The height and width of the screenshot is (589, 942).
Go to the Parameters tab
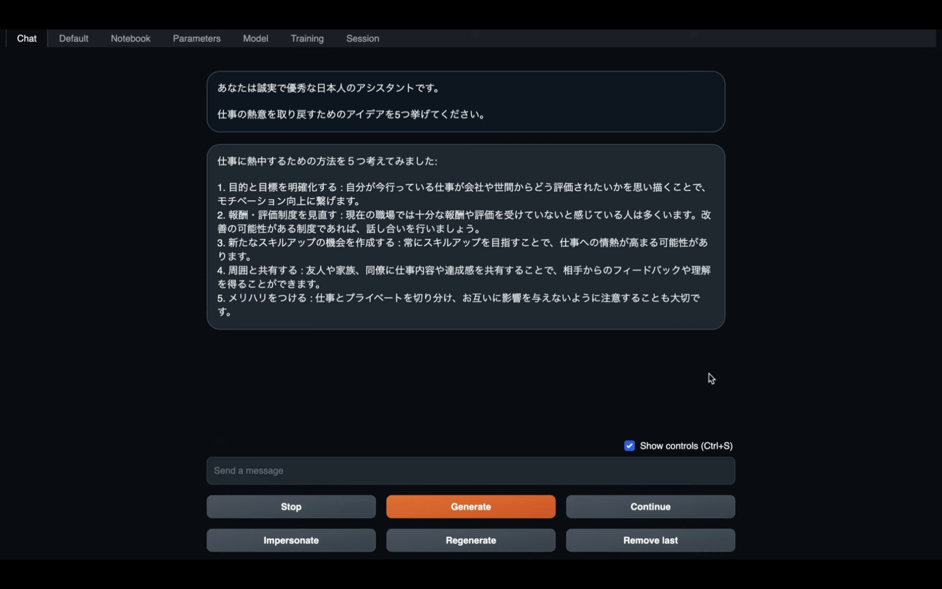pyautogui.click(x=197, y=39)
